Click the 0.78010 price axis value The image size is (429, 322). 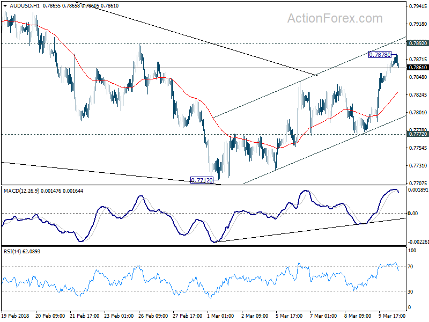[x=418, y=113]
